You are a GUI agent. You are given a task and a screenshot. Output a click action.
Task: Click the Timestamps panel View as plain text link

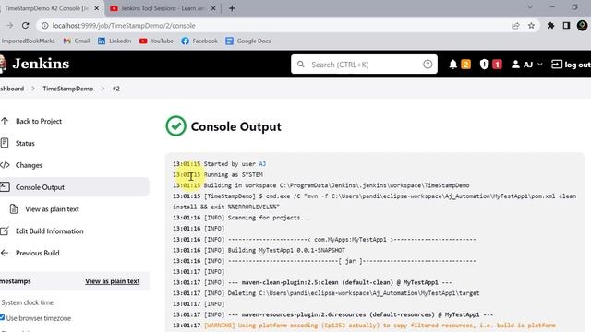113,281
